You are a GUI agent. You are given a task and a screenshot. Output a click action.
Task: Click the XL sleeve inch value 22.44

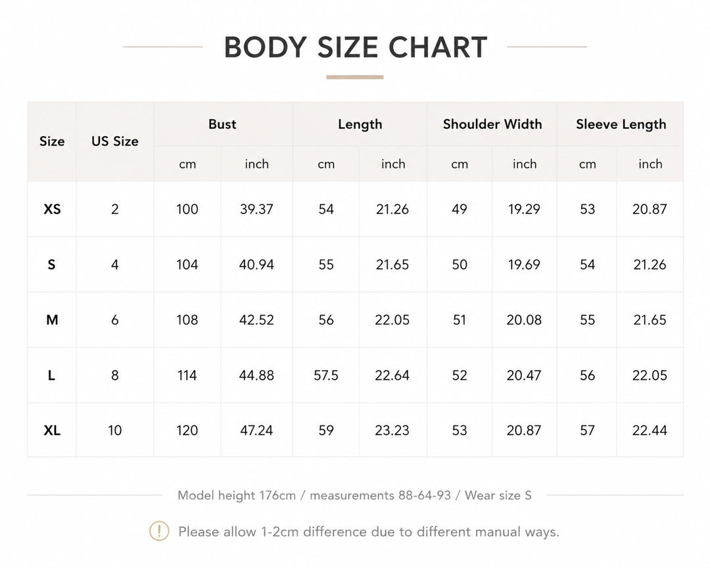pyautogui.click(x=650, y=430)
